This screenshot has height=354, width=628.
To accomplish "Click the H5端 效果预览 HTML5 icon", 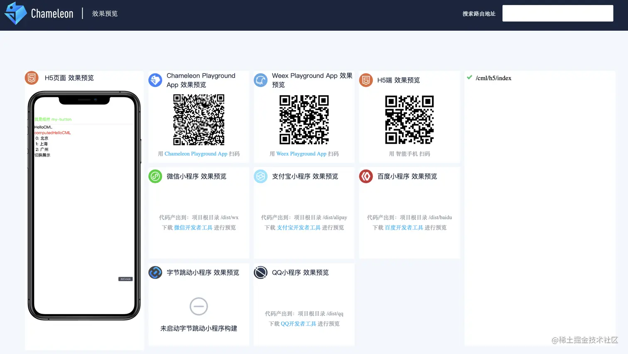I will click(x=366, y=80).
